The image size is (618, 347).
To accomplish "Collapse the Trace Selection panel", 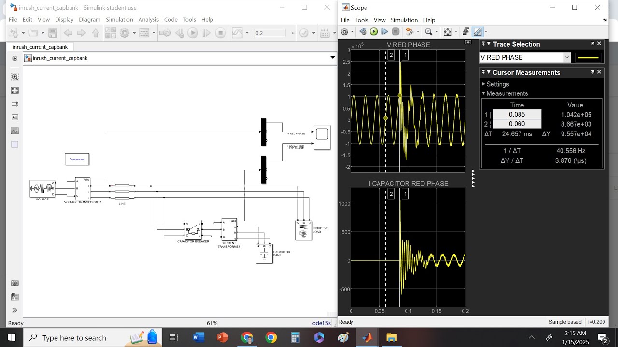I will (489, 44).
